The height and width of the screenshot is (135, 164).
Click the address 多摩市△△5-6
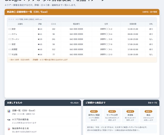coord(106,39)
